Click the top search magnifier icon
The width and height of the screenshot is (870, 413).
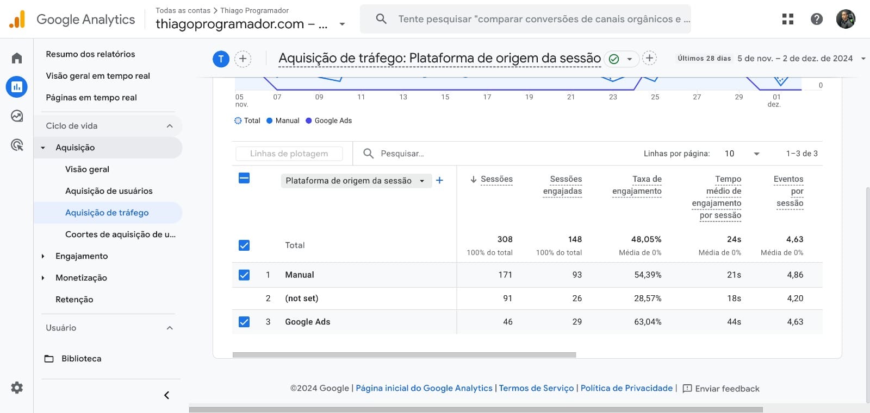pyautogui.click(x=381, y=19)
